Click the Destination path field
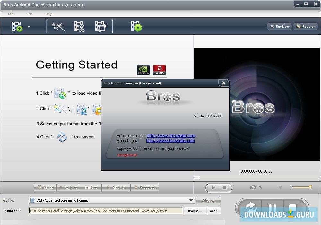This screenshot has height=225, width=321. [x=106, y=211]
